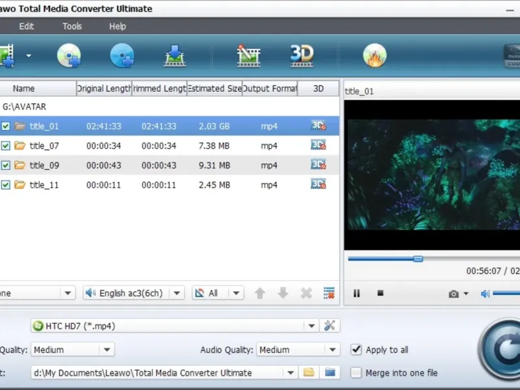This screenshot has width=520, height=390.
Task: Click the Original Length column header
Action: point(104,88)
